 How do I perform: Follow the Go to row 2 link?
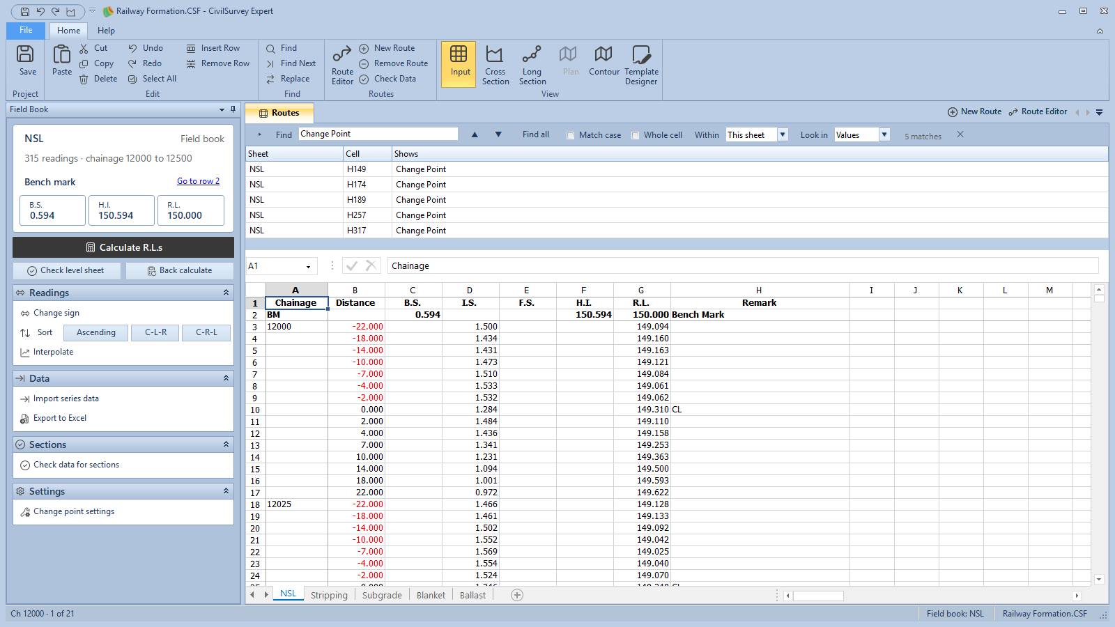(198, 181)
